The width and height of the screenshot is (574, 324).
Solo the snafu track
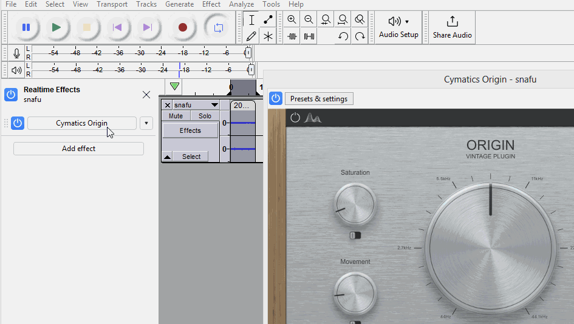[205, 116]
